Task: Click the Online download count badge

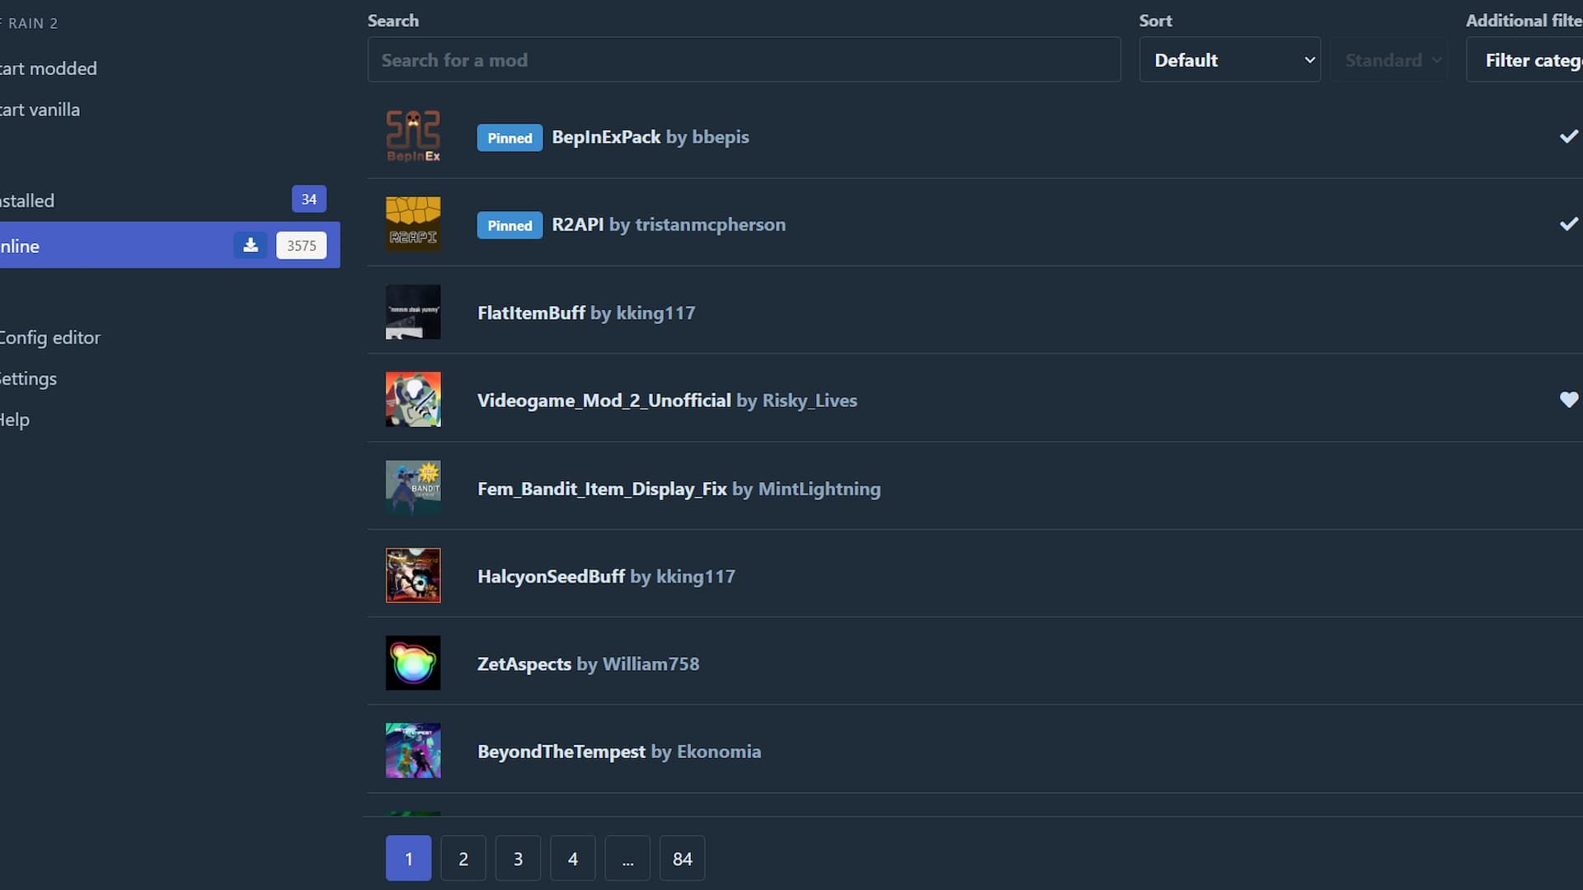Action: (x=301, y=245)
